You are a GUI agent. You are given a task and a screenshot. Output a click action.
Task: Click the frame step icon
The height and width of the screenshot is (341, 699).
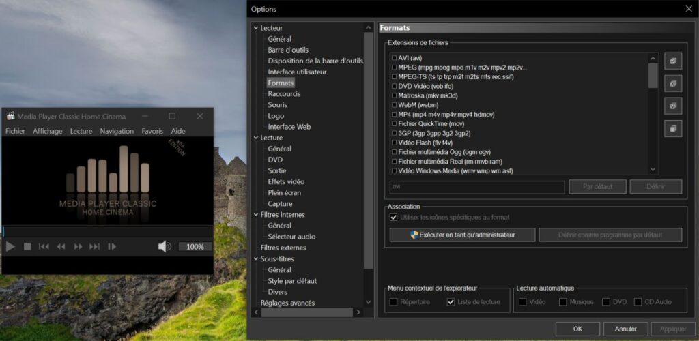point(112,247)
